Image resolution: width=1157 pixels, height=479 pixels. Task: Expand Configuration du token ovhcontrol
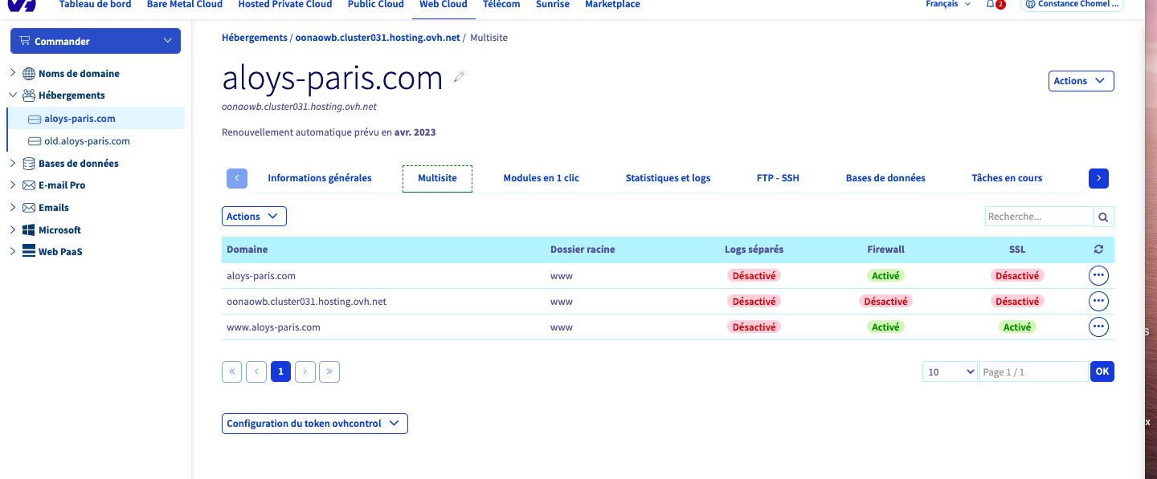tap(314, 424)
